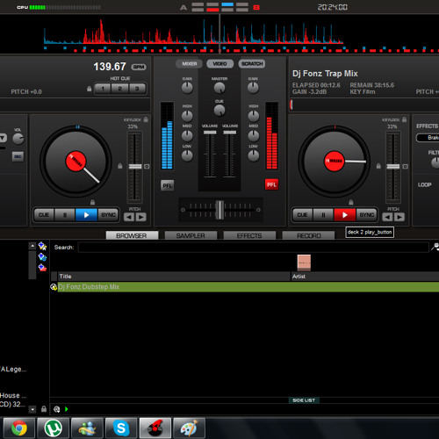Screen dimensions: 439x439
Task: Click the search options icon right of search box
Action: 435,247
